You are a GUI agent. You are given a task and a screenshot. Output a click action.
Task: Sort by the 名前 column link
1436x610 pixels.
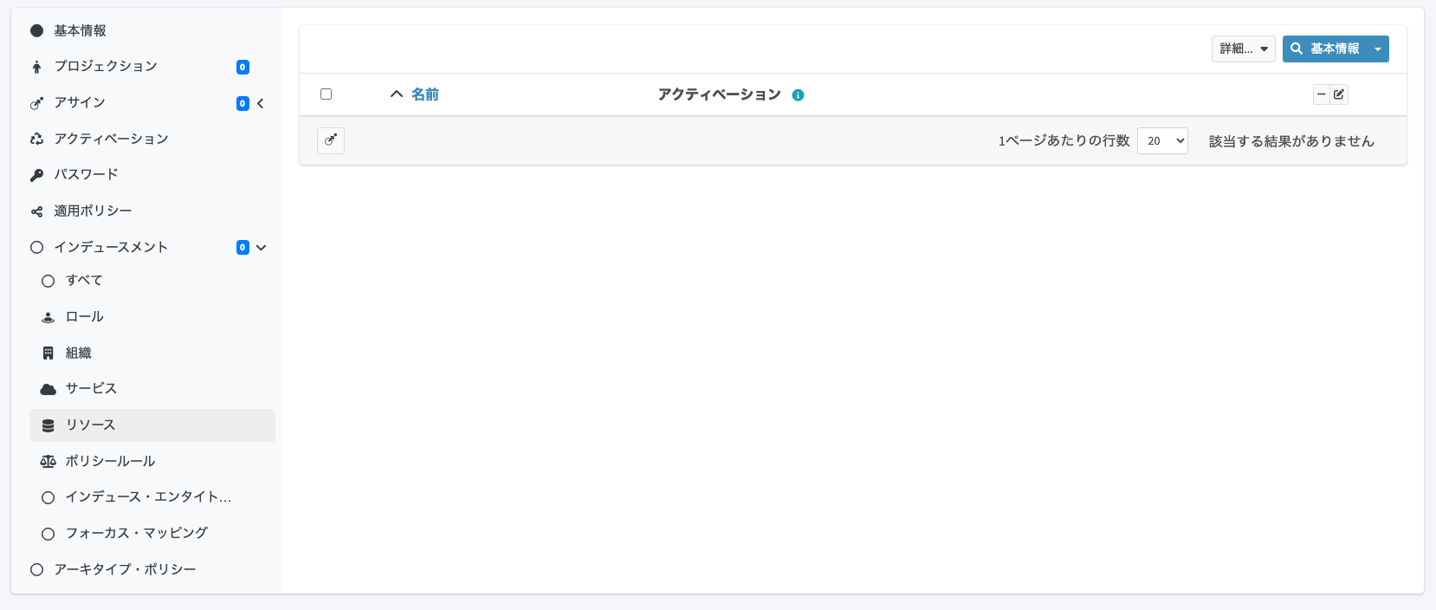[x=424, y=94]
